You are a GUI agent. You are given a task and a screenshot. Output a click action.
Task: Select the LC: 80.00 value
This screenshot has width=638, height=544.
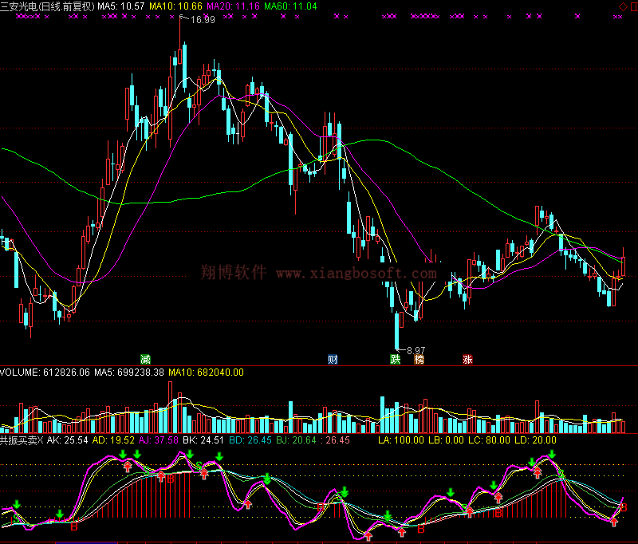[489, 440]
